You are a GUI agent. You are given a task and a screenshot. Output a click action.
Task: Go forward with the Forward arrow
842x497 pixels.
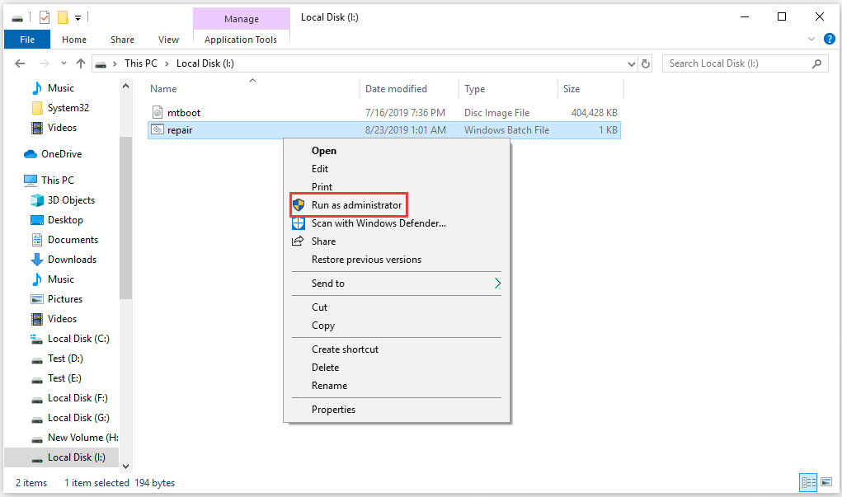[44, 63]
